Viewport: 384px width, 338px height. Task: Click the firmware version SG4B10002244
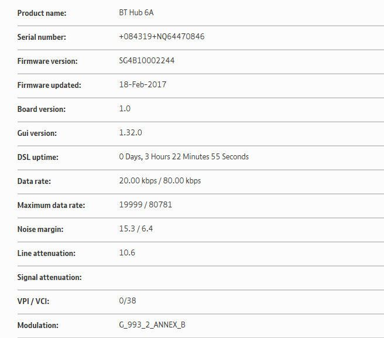tap(147, 61)
